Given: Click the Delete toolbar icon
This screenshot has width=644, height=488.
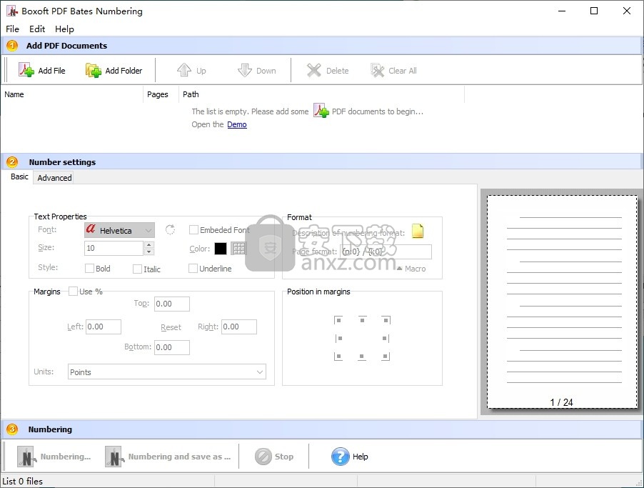Looking at the screenshot, I should 314,70.
